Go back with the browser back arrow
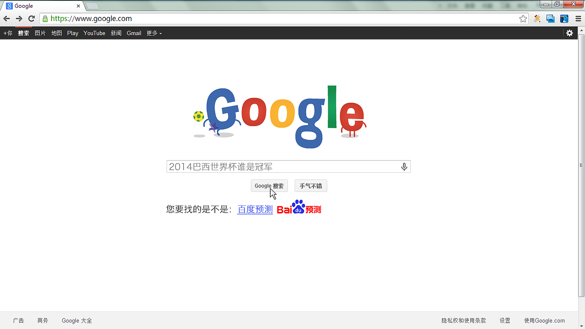The width and height of the screenshot is (585, 329). (x=6, y=19)
